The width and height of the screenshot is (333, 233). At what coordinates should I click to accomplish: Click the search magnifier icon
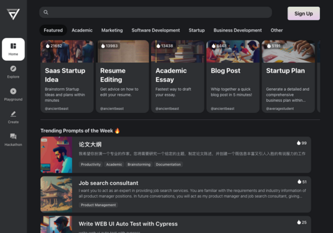tap(46, 12)
